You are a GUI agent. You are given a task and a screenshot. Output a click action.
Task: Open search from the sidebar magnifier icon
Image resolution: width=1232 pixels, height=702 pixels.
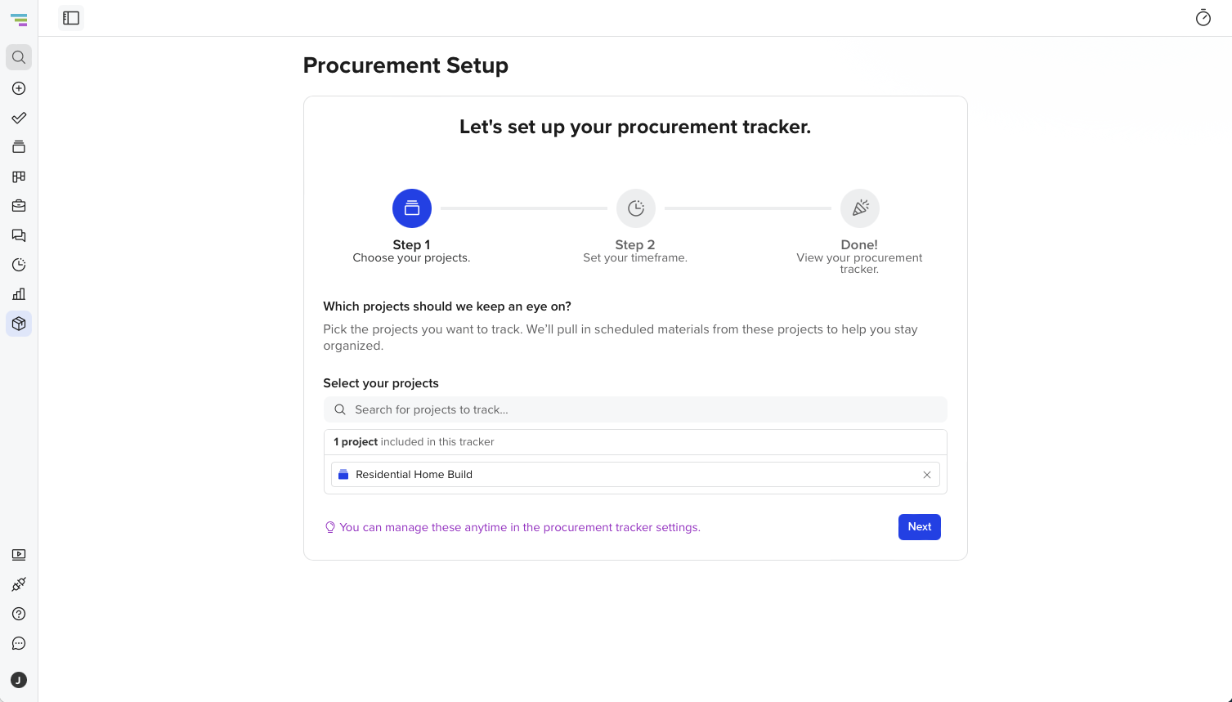19,57
